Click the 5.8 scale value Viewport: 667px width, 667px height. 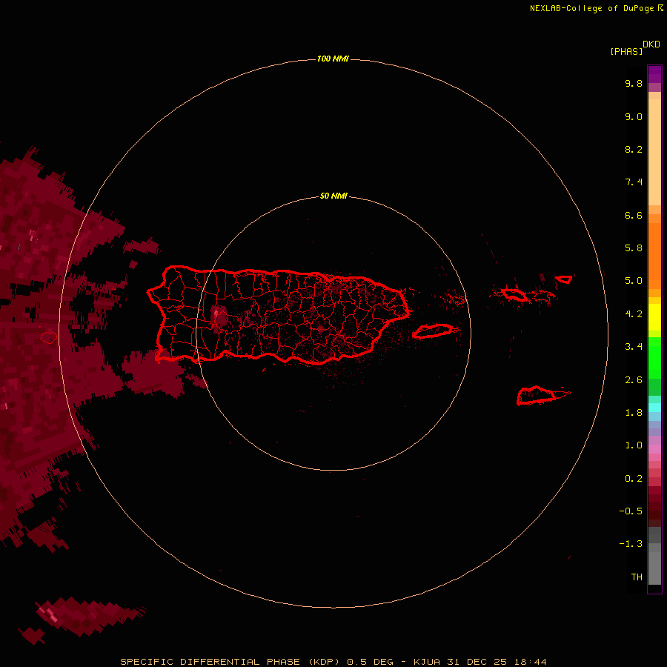634,248
